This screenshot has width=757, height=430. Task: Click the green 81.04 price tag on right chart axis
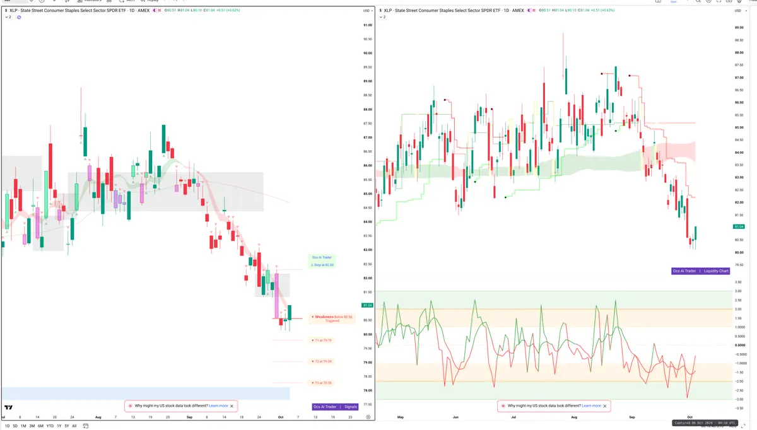[x=739, y=226]
